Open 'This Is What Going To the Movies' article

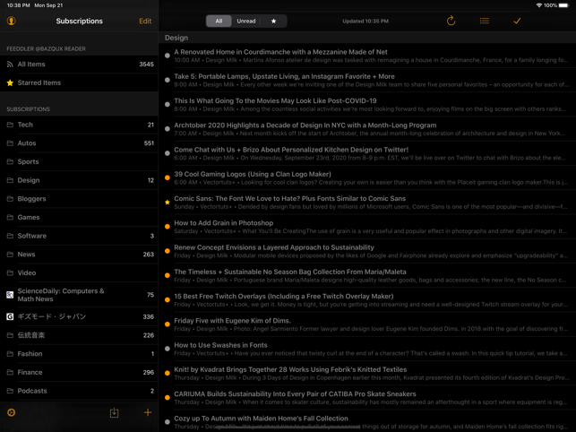point(367,105)
